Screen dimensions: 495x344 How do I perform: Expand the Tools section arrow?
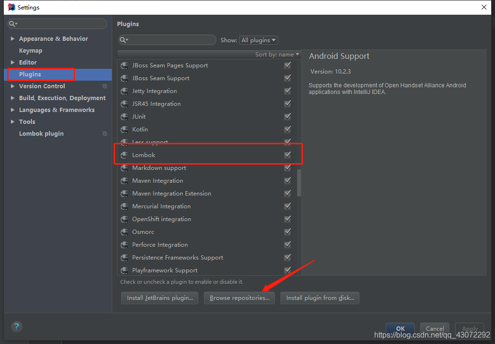(x=13, y=121)
